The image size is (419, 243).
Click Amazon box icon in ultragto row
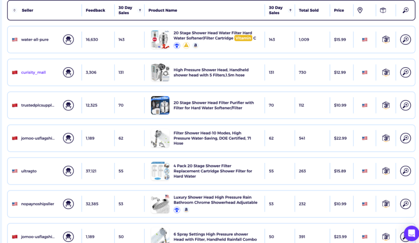click(385, 171)
